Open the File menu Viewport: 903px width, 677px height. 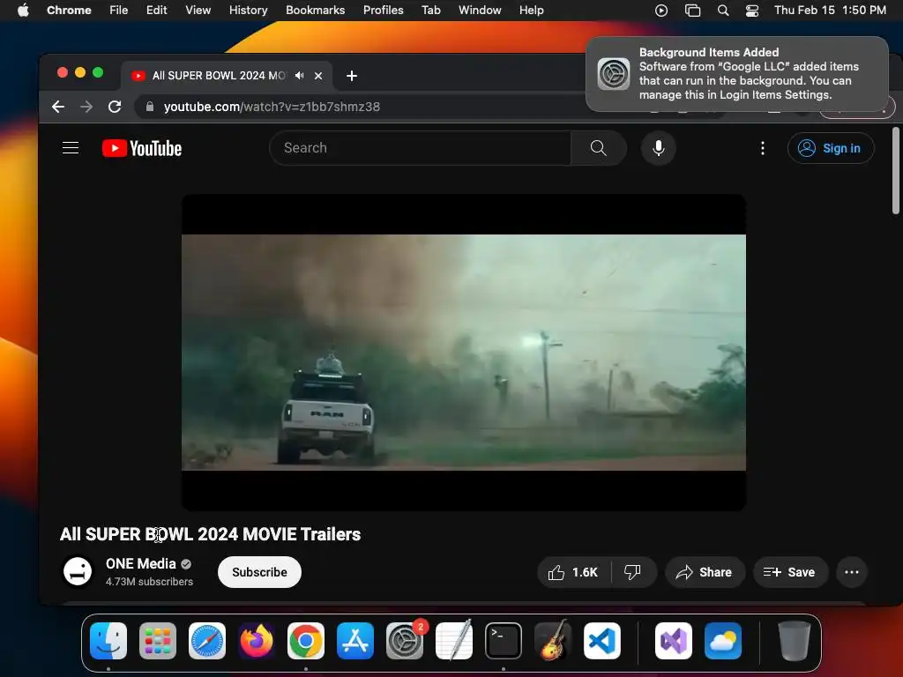[119, 10]
